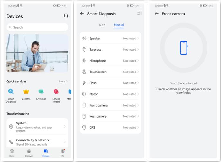Open the Me profile tab
The width and height of the screenshot is (221, 162).
pyautogui.click(x=63, y=153)
